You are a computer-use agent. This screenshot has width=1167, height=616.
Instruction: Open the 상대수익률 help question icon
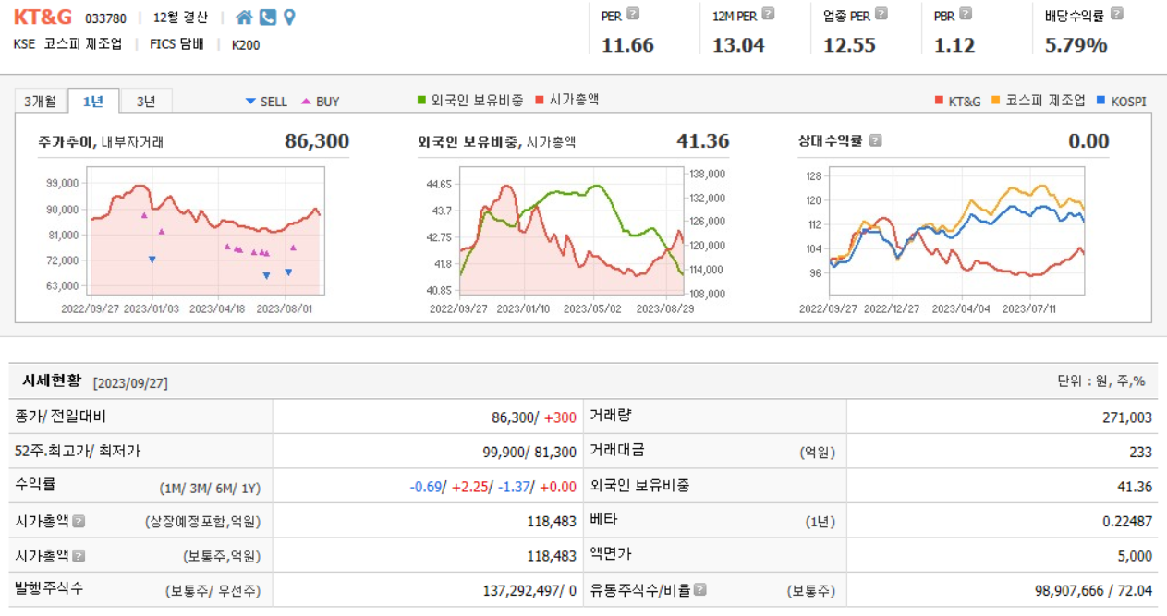pos(875,140)
